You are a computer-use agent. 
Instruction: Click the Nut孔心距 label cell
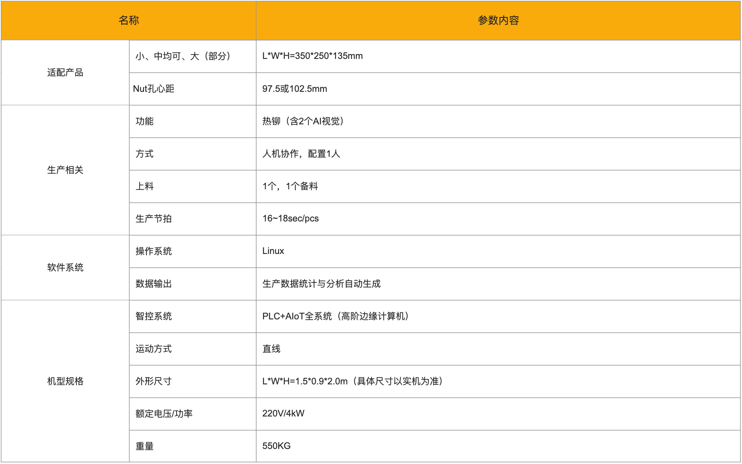154,89
